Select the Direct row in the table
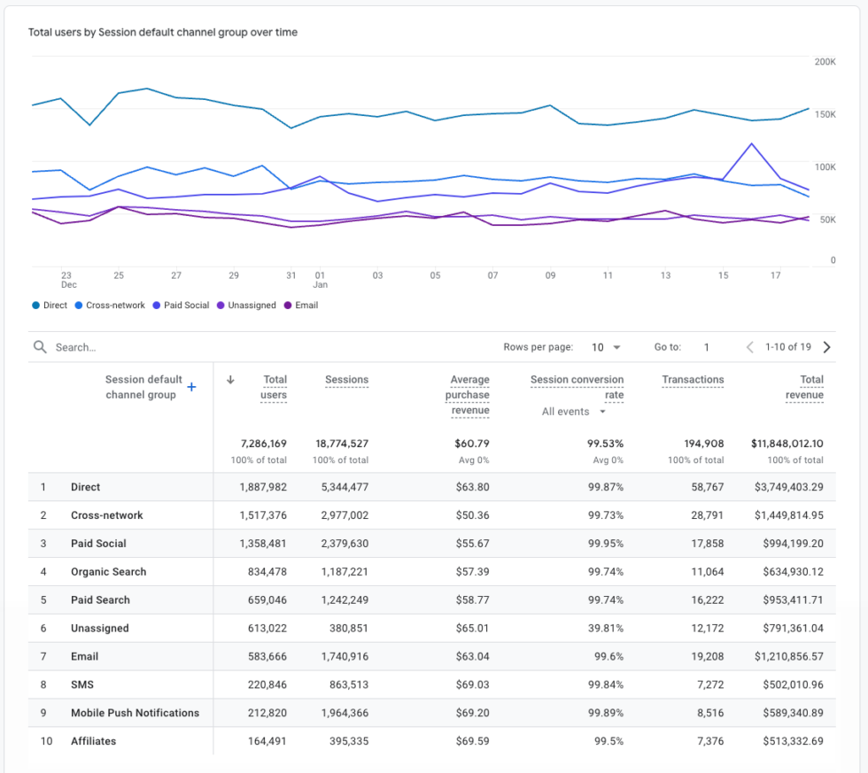This screenshot has width=868, height=773. click(x=84, y=487)
